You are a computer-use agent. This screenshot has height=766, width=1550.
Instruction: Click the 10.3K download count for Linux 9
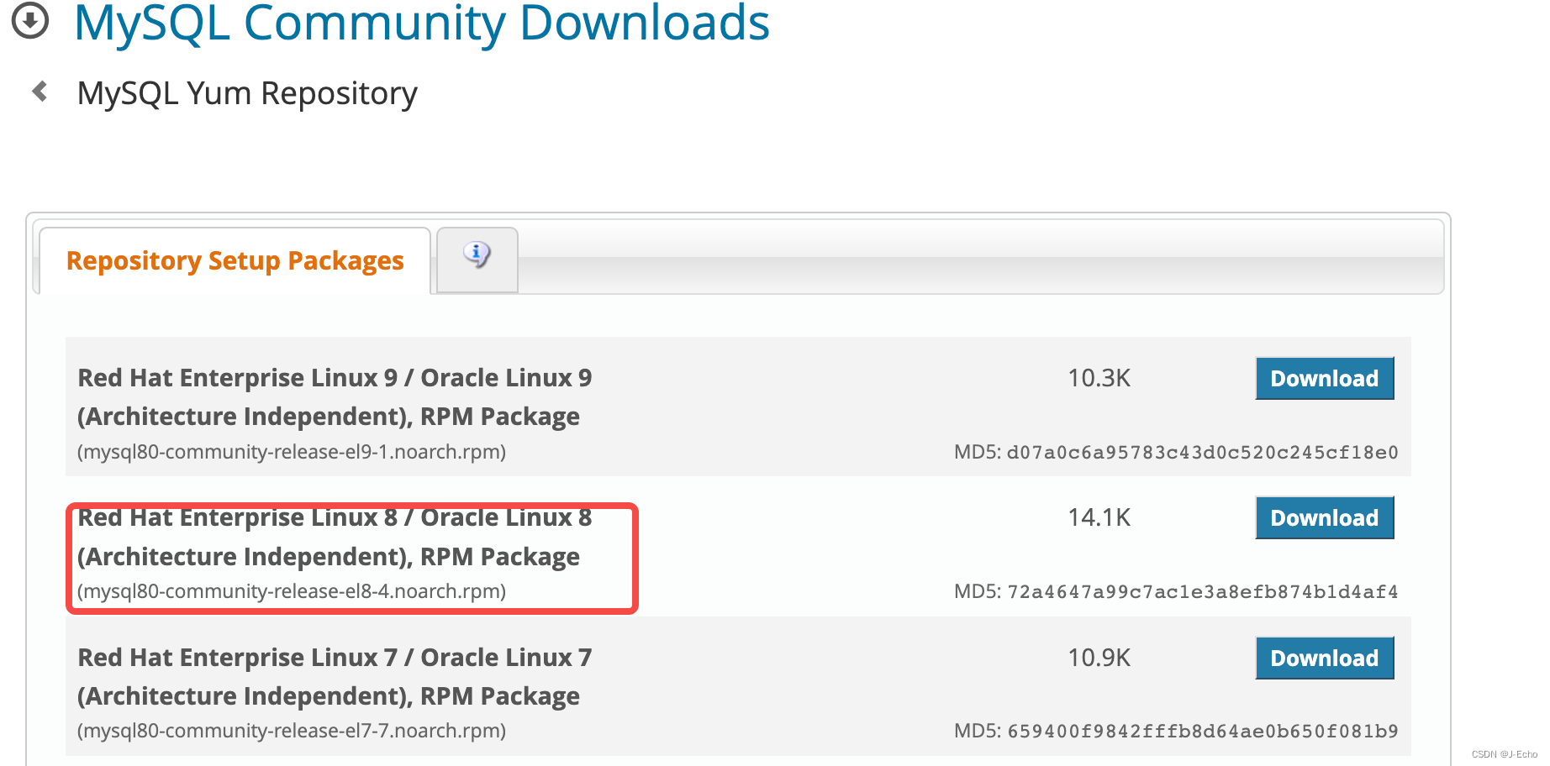[x=1099, y=378]
